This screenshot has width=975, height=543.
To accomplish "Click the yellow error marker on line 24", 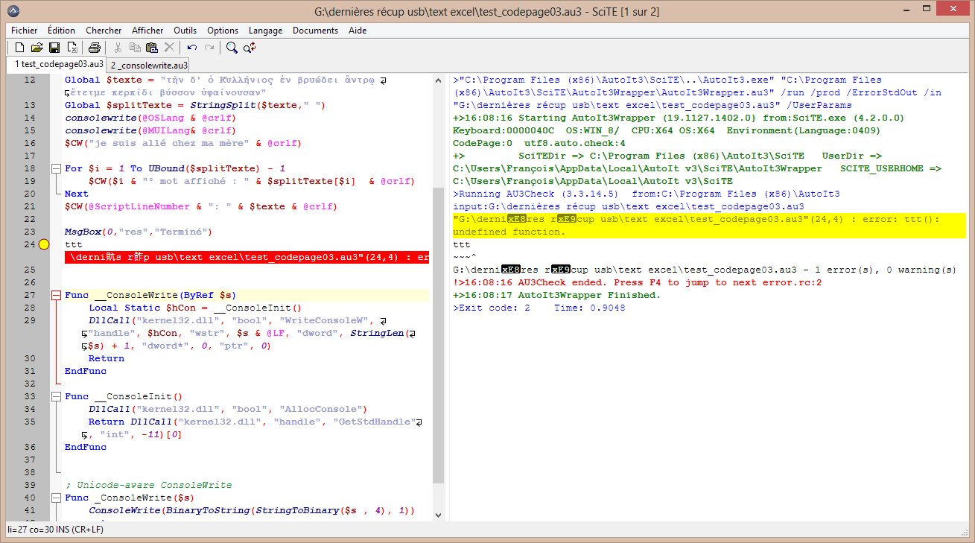I will [43, 244].
